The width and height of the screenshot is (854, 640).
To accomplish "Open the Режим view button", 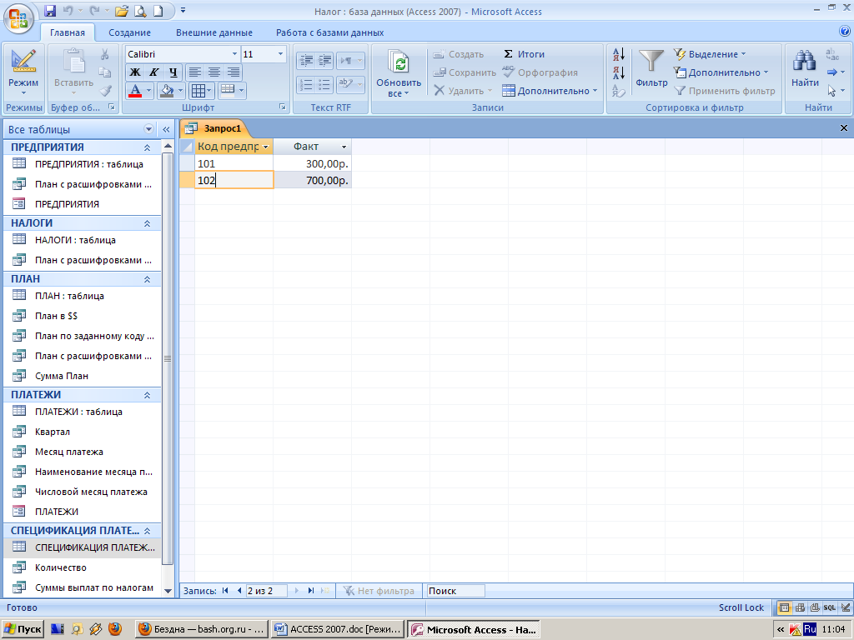I will pyautogui.click(x=23, y=72).
